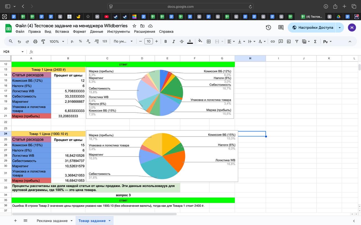Reload the page in Safari
Viewport: 361px width, 225px height.
250,6
